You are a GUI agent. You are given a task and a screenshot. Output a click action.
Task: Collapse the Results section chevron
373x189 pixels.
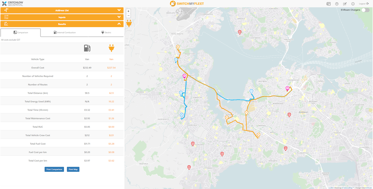tap(119, 24)
